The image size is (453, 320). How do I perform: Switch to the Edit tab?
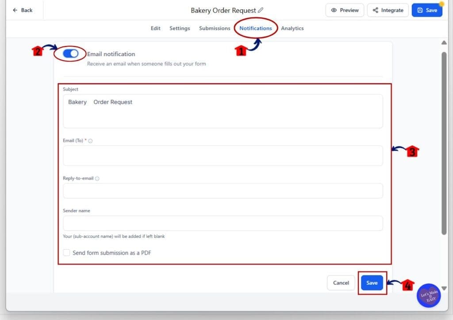pos(155,28)
